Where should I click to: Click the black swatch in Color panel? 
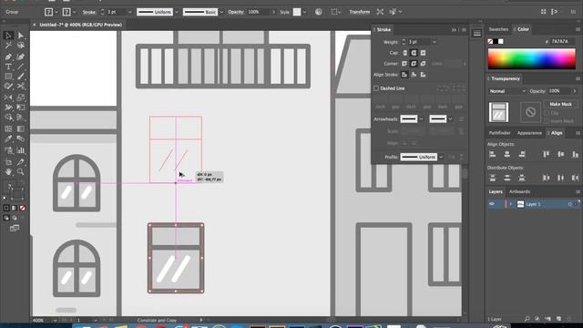pos(496,41)
